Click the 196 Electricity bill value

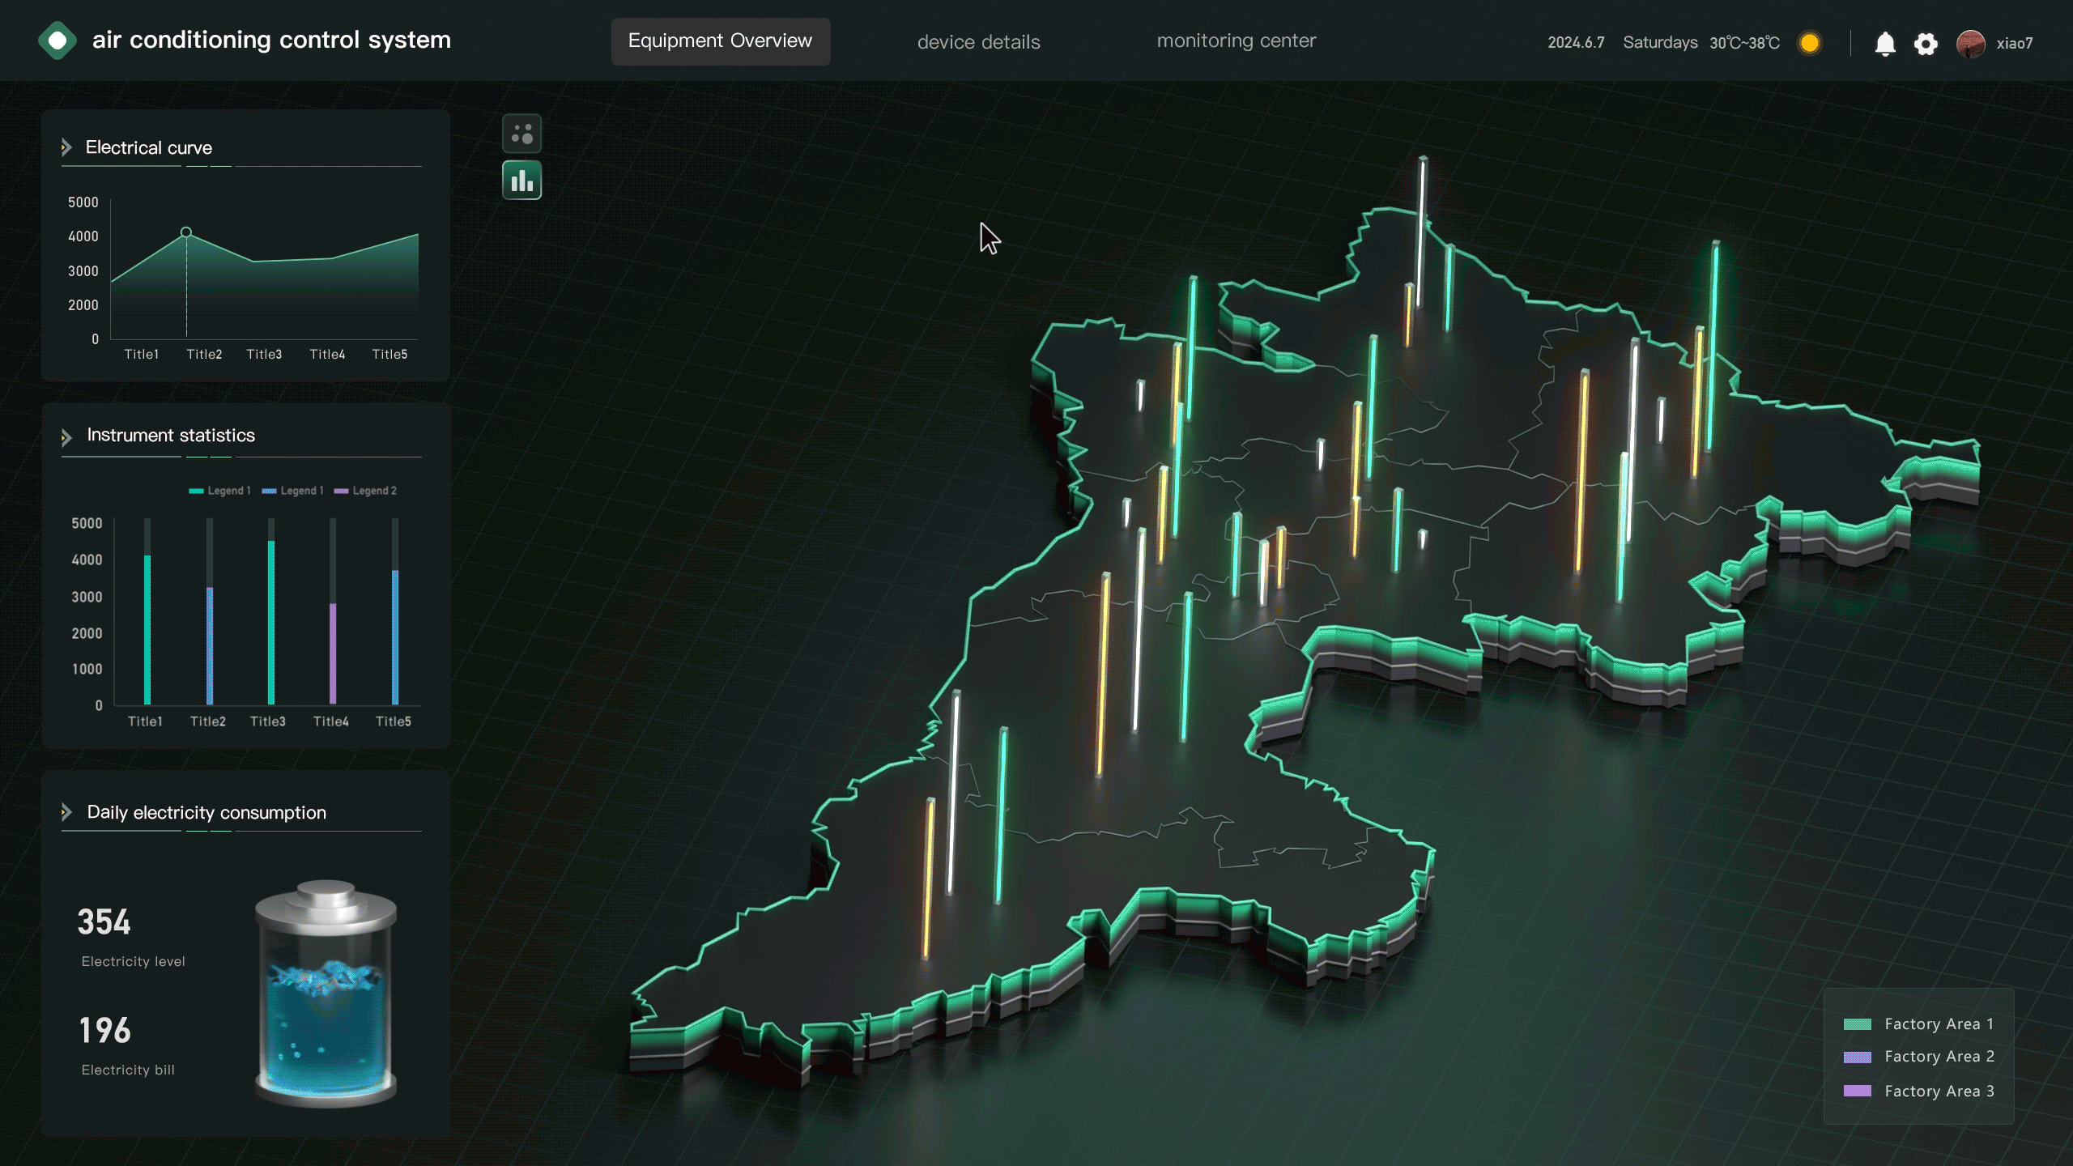click(x=104, y=1031)
